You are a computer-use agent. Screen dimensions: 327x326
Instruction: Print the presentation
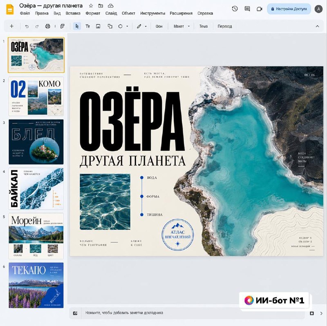pos(47,26)
